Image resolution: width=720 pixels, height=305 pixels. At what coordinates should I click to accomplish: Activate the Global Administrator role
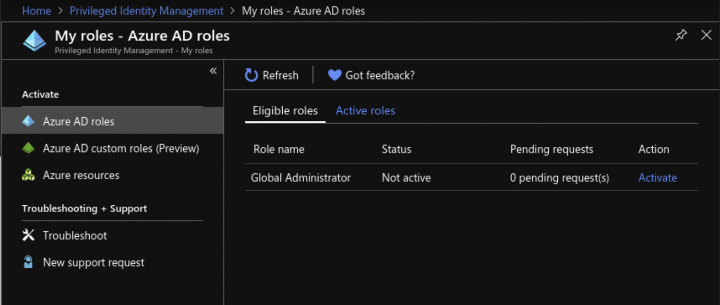(x=658, y=178)
